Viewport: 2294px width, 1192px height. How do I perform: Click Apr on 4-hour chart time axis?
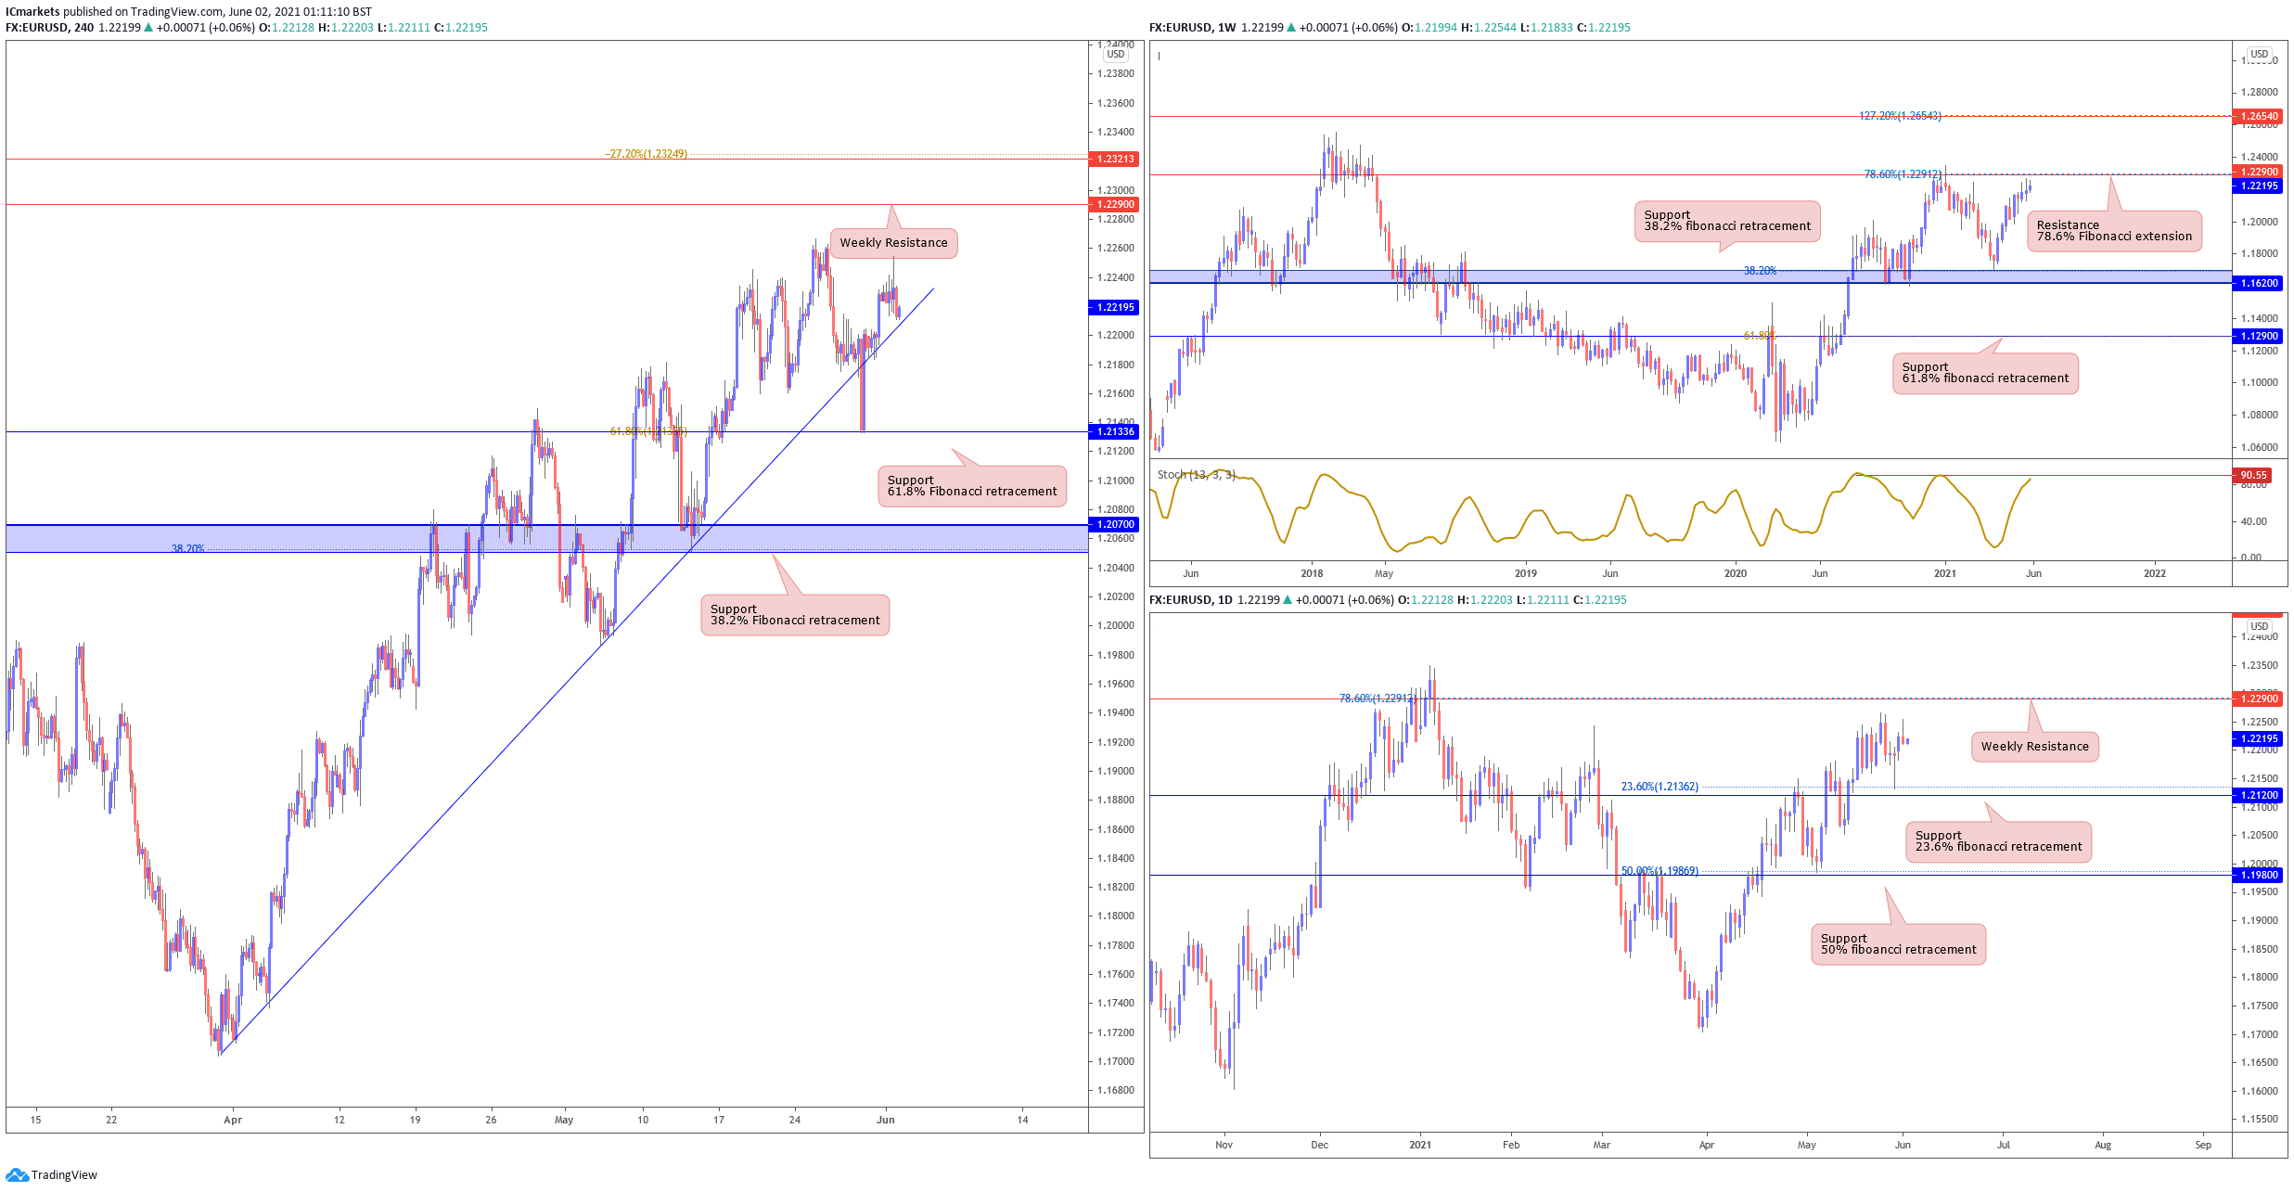coord(233,1121)
